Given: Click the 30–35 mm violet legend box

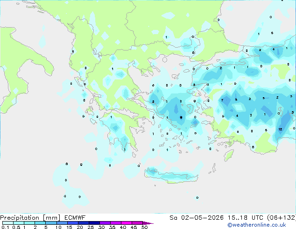Looking at the screenshot, I should [x=105, y=223].
